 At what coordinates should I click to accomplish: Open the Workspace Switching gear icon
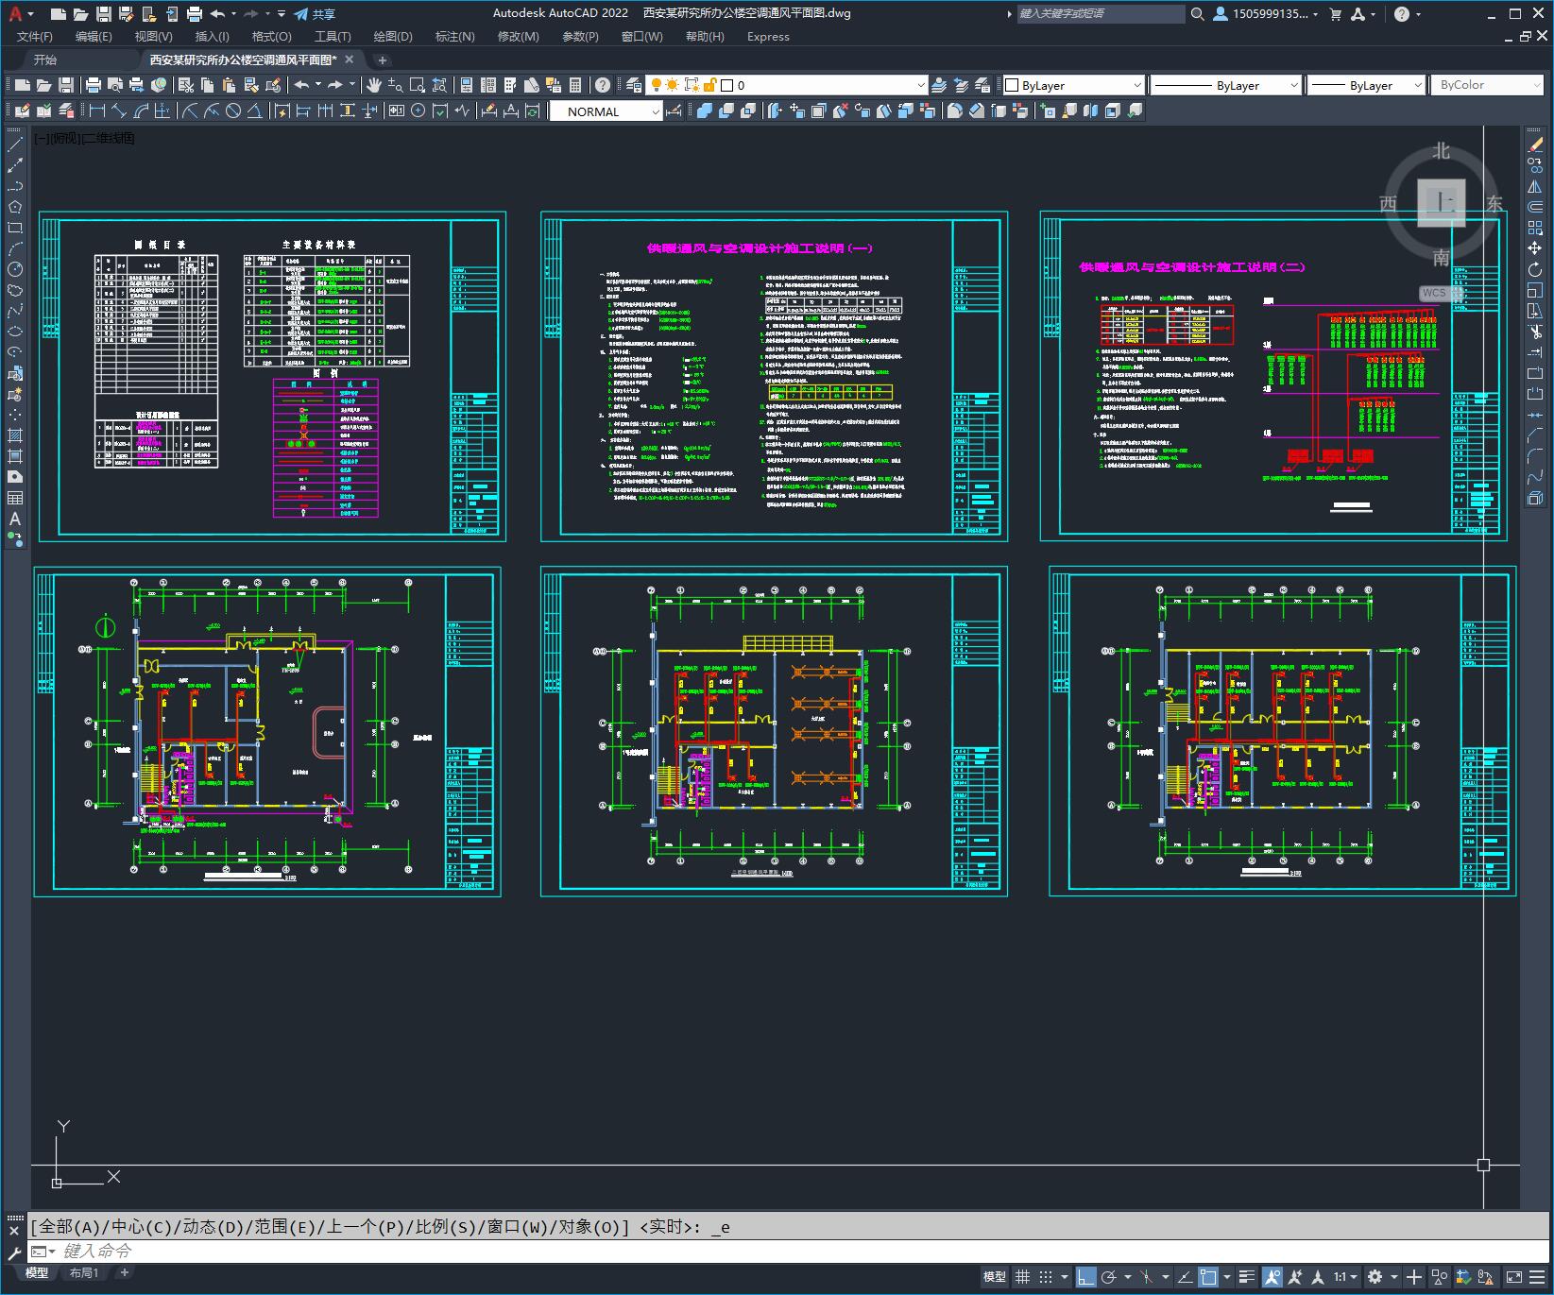pyautogui.click(x=1375, y=1277)
